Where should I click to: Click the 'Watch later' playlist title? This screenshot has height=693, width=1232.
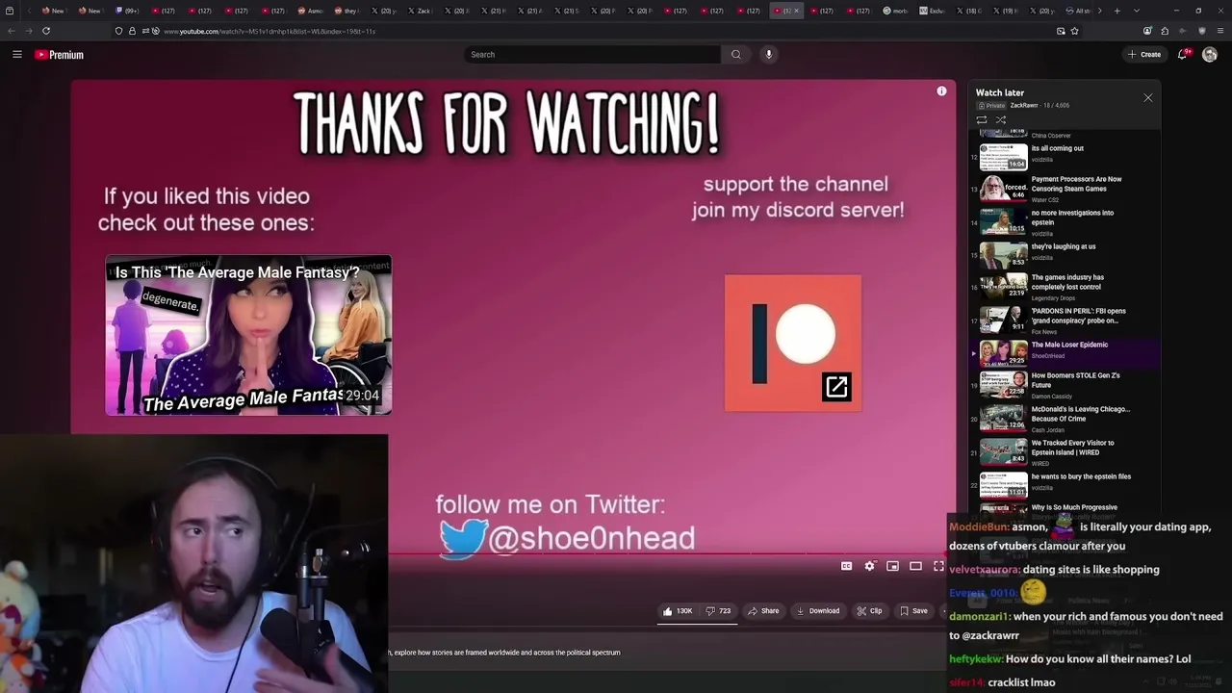coord(1000,93)
